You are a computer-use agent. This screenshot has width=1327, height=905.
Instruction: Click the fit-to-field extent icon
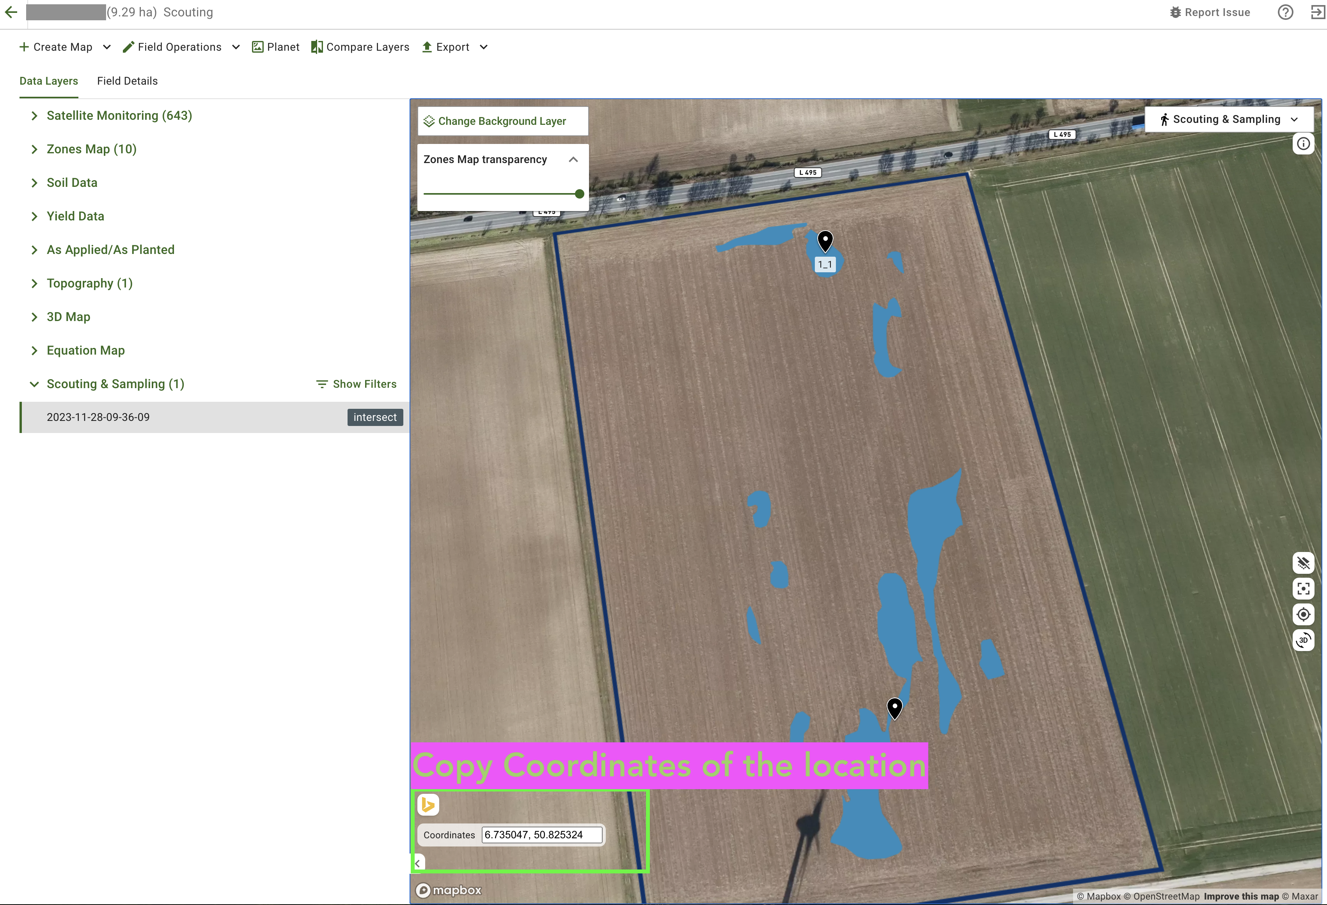click(x=1303, y=589)
